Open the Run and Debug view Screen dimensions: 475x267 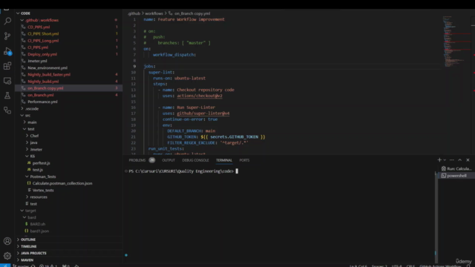[x=7, y=51]
